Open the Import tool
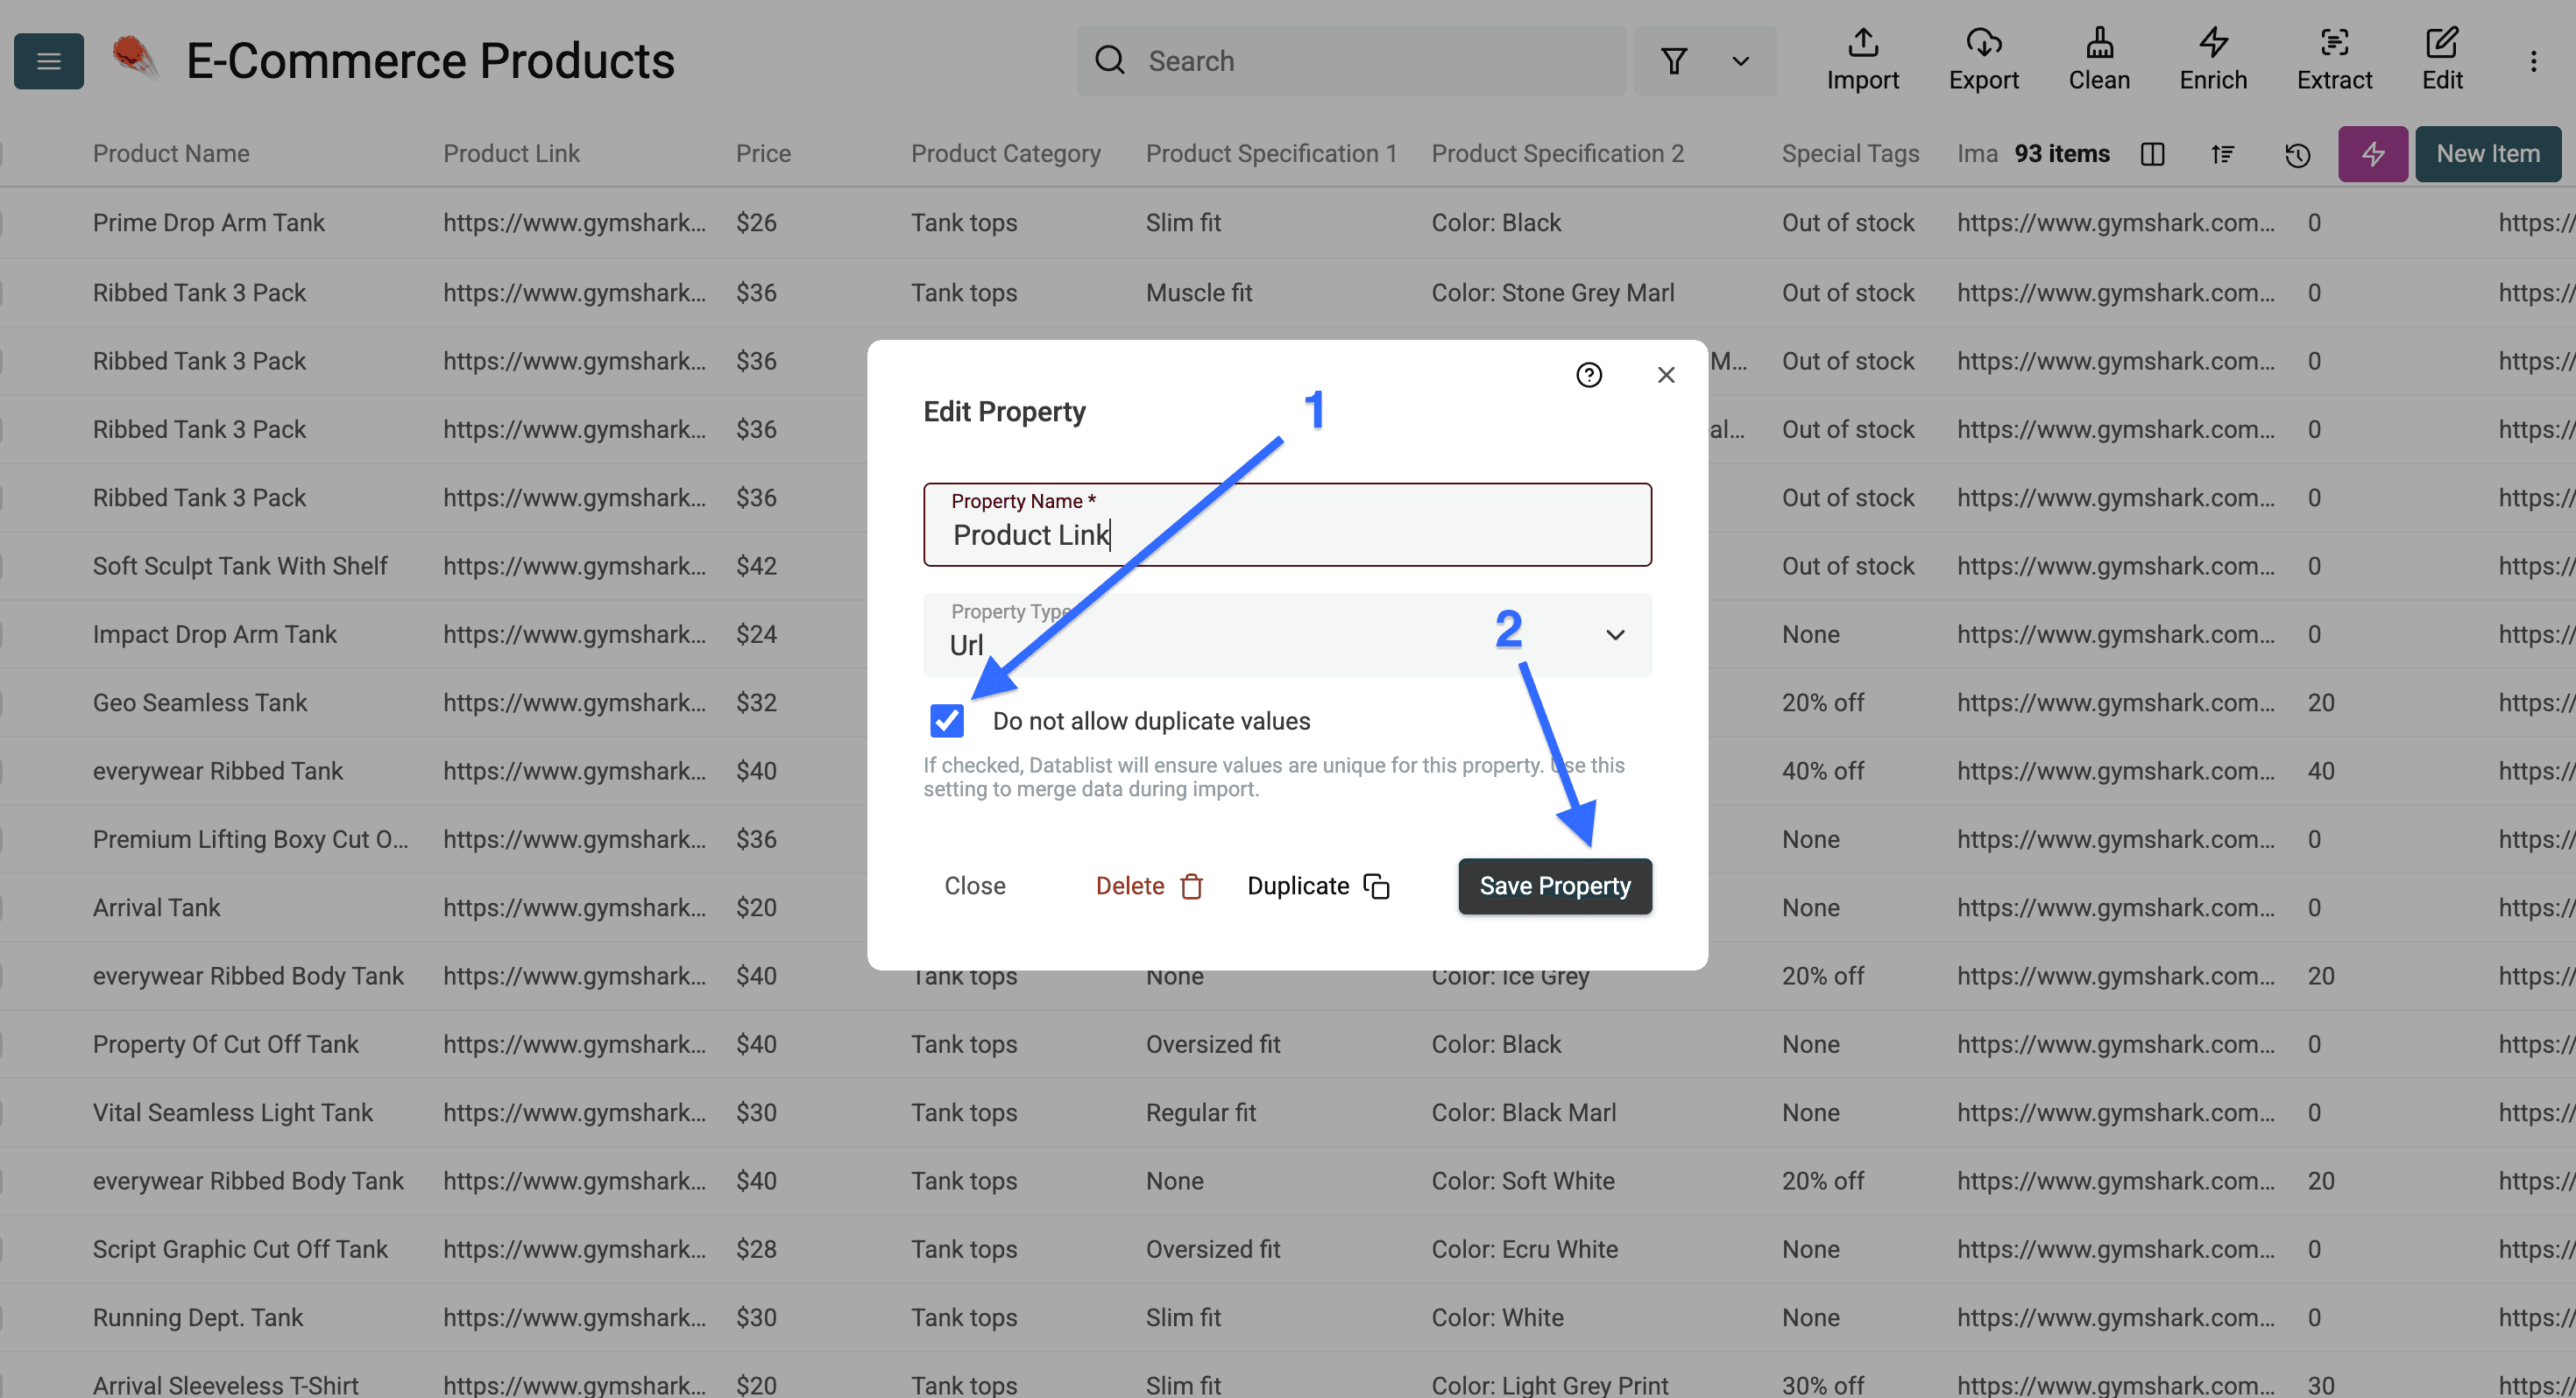The width and height of the screenshot is (2576, 1398). (1862, 60)
